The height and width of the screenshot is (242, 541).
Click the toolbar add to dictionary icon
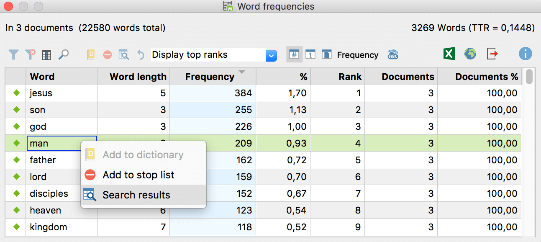point(91,55)
